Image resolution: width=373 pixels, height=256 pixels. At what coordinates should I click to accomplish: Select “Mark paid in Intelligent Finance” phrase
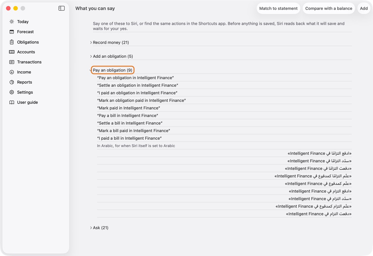128,108
